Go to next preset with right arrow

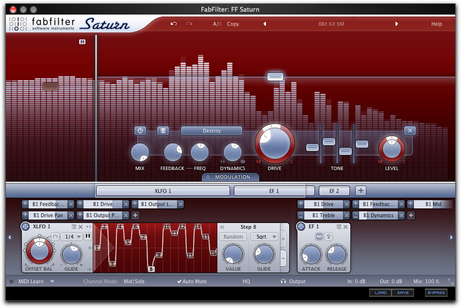[396, 24]
